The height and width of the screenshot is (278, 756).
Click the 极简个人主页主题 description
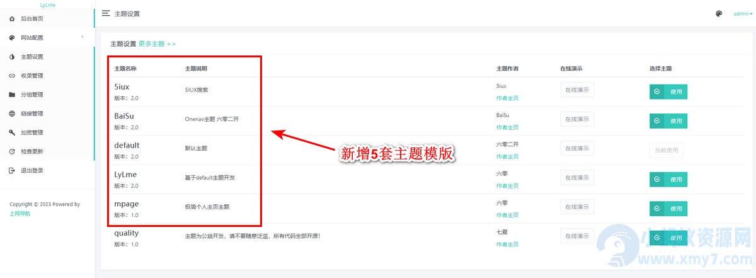tap(207, 207)
